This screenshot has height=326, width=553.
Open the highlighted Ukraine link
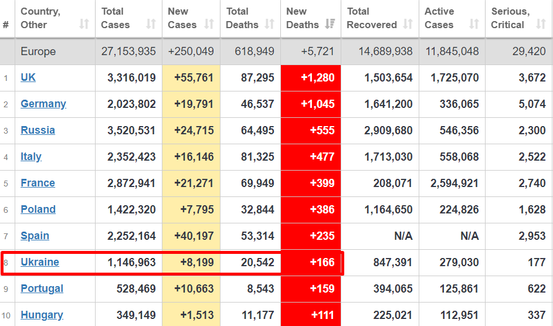40,262
